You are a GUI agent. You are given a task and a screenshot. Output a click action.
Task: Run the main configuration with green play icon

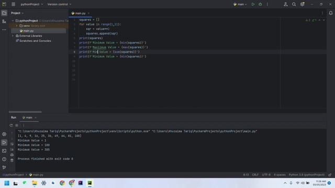(253, 4)
